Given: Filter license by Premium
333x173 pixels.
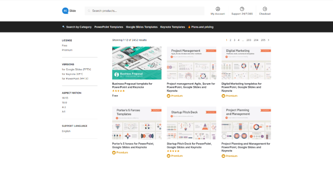Looking at the screenshot, I should point(67,50).
